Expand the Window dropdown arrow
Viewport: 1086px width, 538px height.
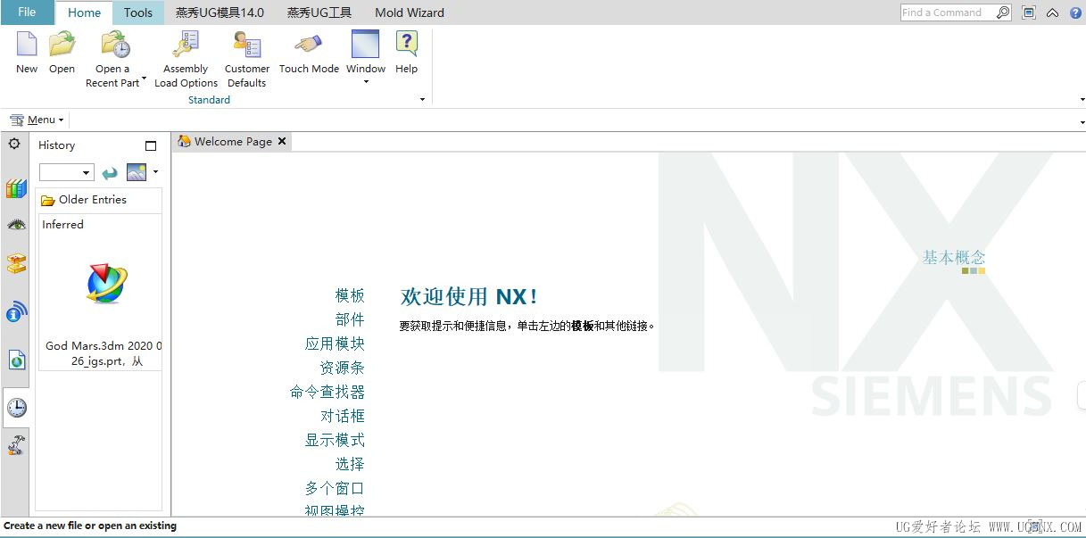pyautogui.click(x=366, y=83)
